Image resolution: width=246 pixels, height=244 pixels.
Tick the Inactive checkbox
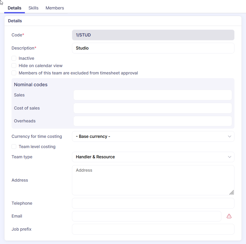[14, 58]
